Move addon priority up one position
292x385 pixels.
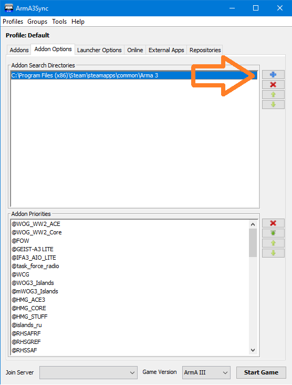tap(273, 243)
